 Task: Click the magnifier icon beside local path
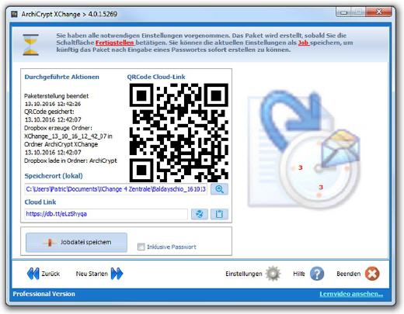[219, 189]
